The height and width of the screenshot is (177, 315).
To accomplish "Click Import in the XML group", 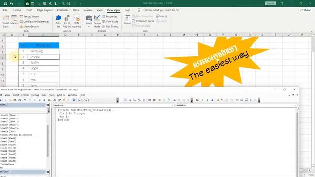I will tap(161, 16).
